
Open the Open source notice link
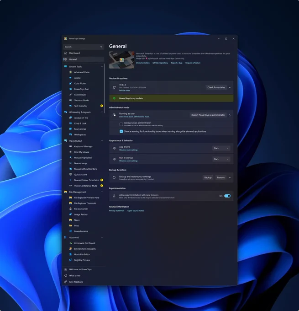tap(136, 211)
